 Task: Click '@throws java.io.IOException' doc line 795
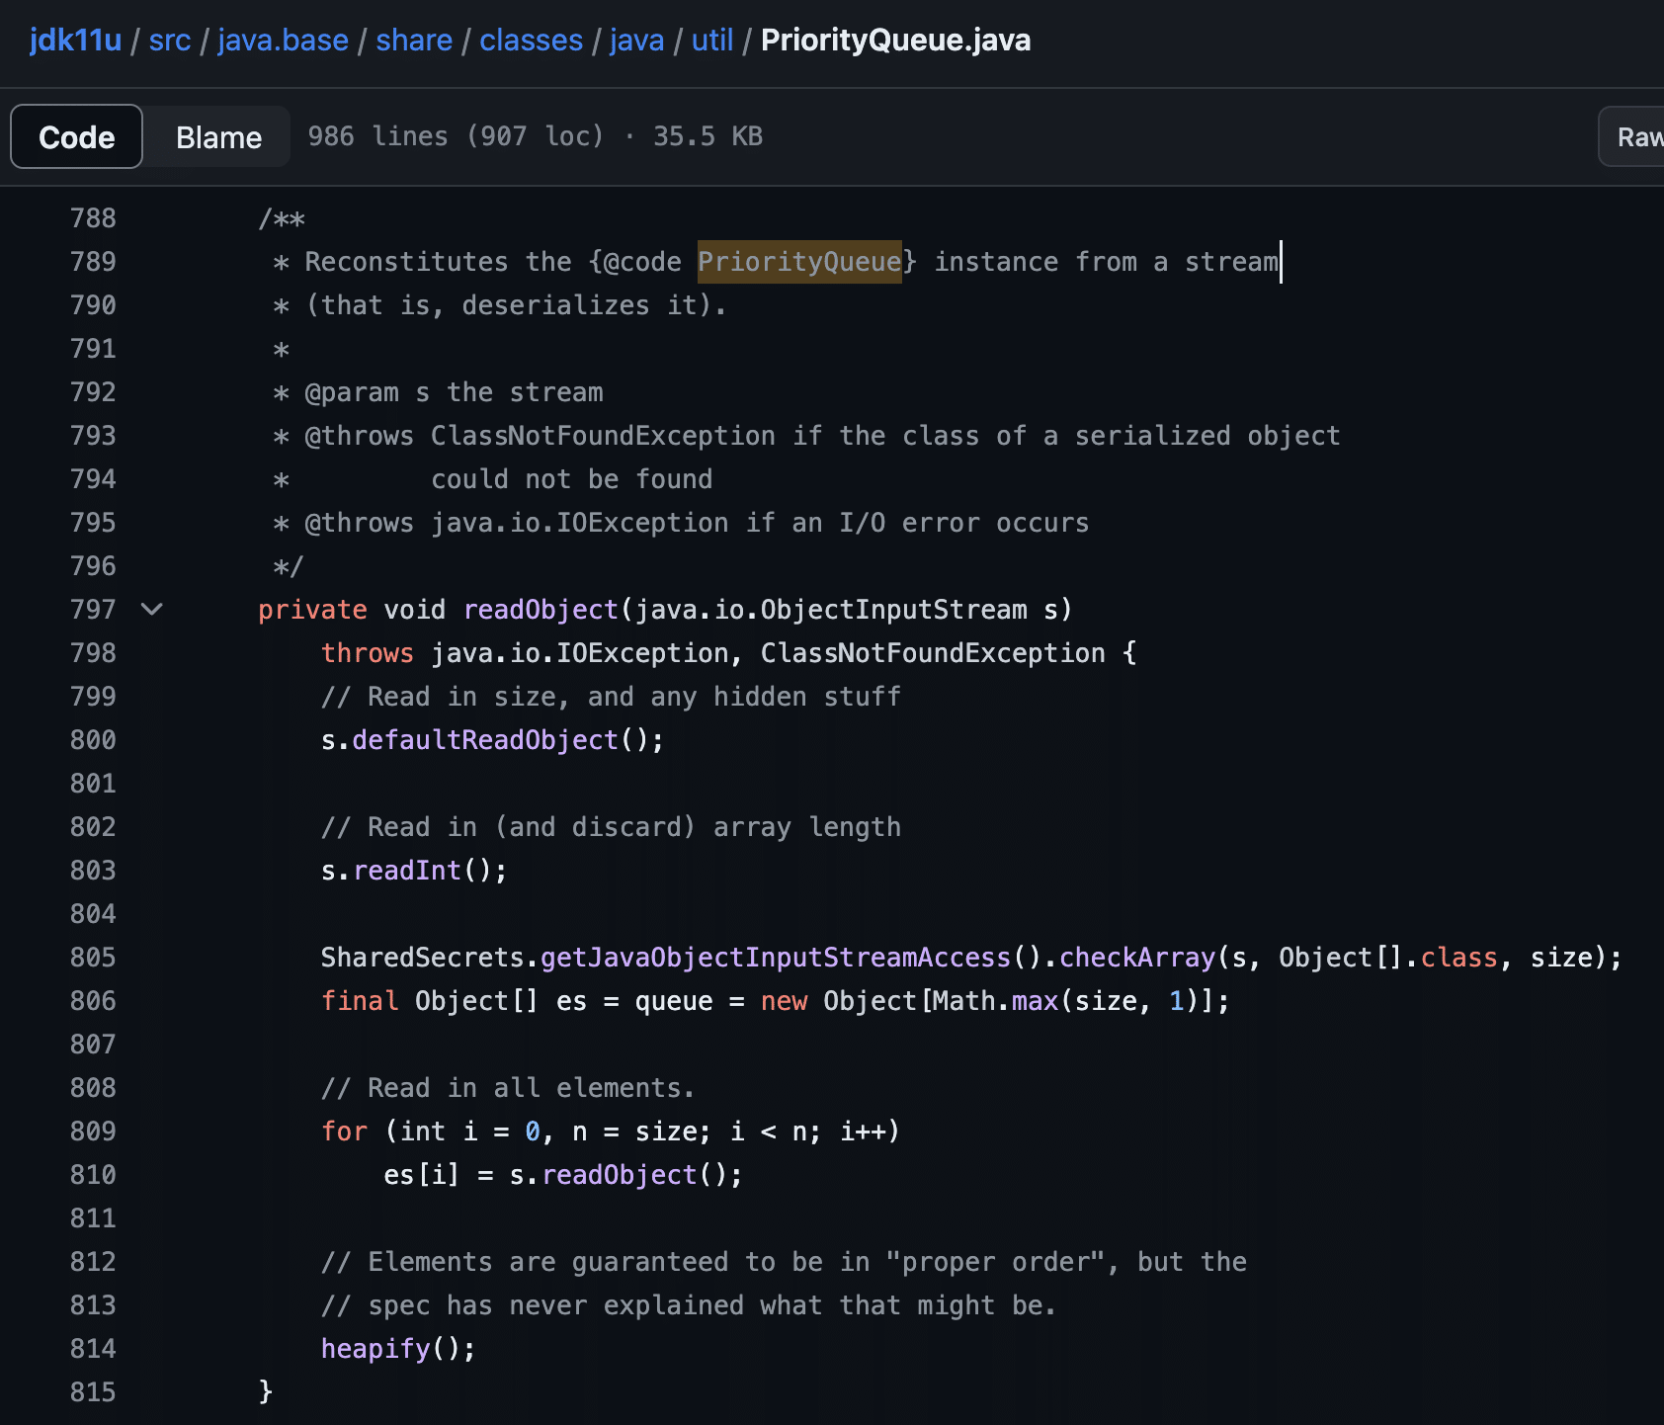(697, 522)
